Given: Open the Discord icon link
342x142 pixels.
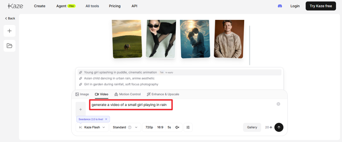Looking at the screenshot, I should pos(280,6).
